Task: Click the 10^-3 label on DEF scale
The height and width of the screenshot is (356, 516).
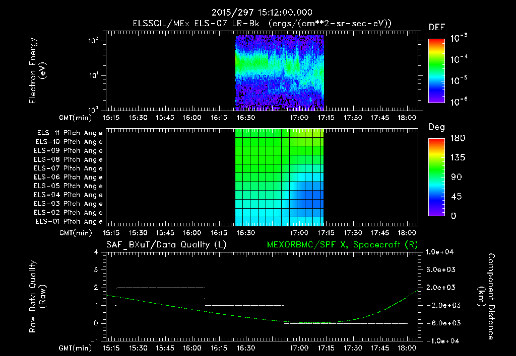Action: (459, 38)
